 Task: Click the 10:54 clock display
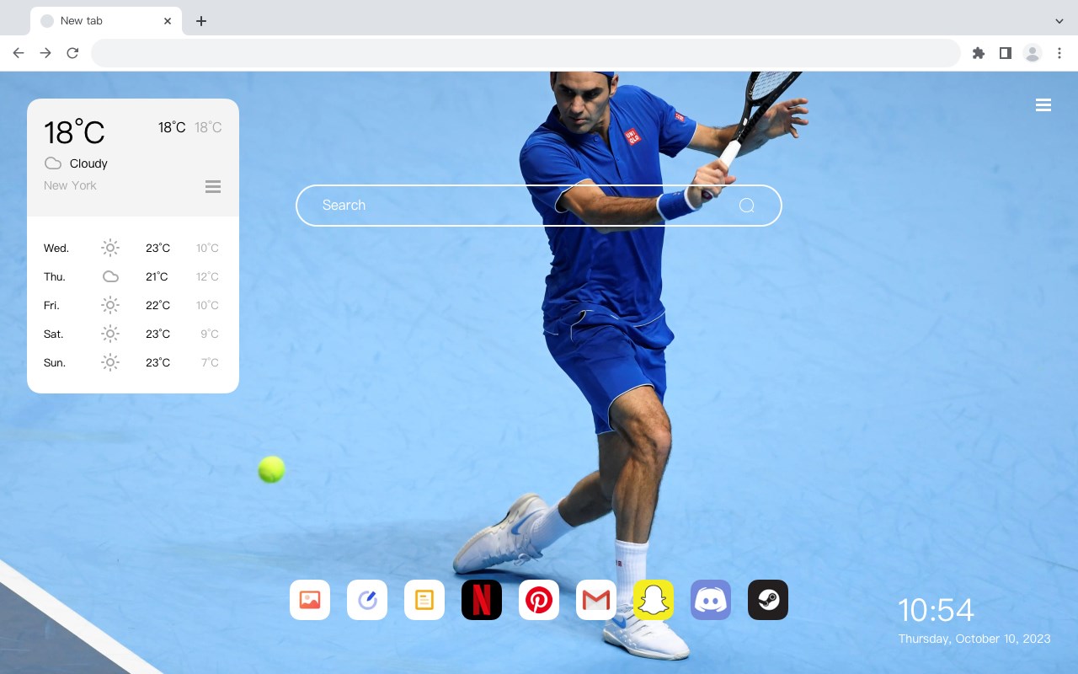[936, 610]
